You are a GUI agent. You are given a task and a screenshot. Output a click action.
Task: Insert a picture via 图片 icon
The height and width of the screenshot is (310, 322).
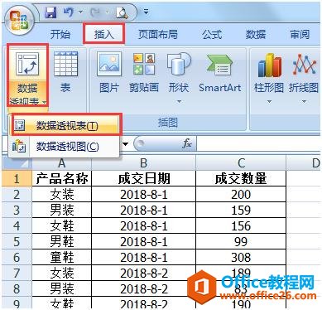tap(109, 64)
